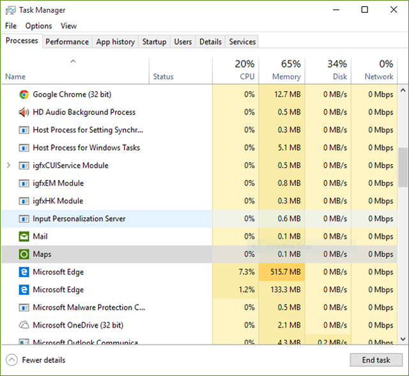Click the 0.6 MB memory value
The image size is (409, 376).
point(289,219)
